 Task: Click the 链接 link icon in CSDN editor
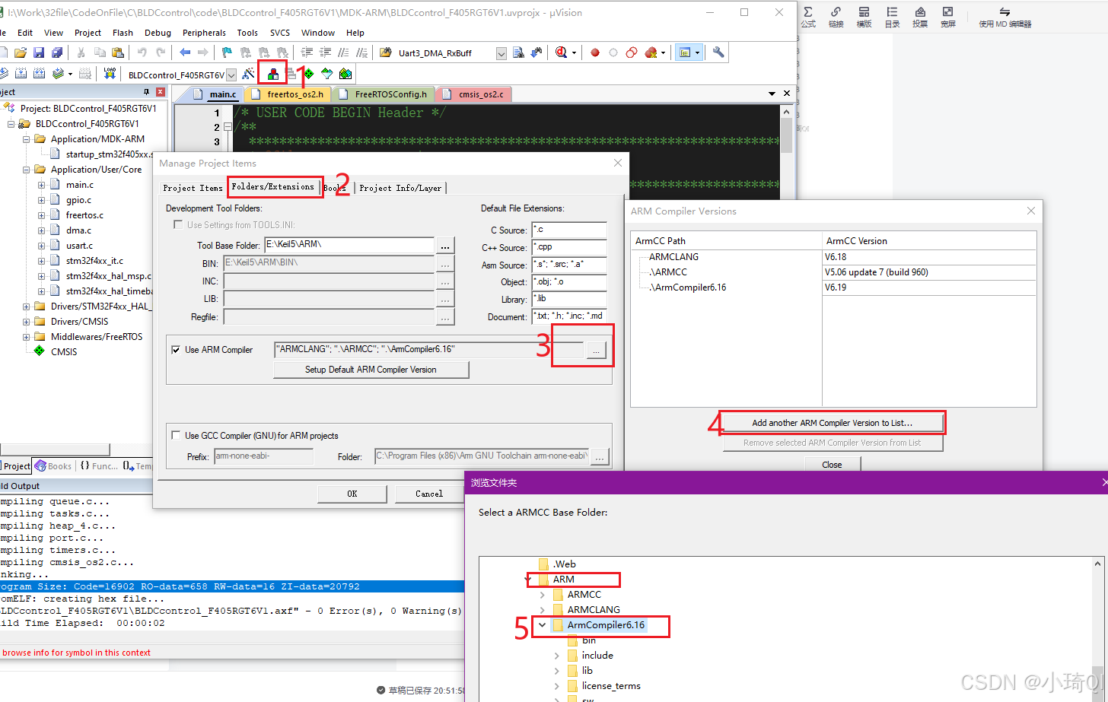tap(836, 17)
